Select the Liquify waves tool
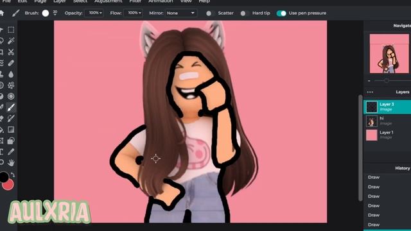 [1, 63]
